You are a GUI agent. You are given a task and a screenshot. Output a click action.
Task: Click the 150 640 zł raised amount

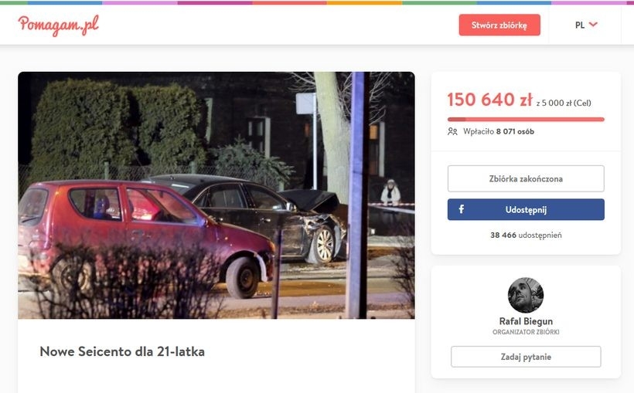coord(489,100)
